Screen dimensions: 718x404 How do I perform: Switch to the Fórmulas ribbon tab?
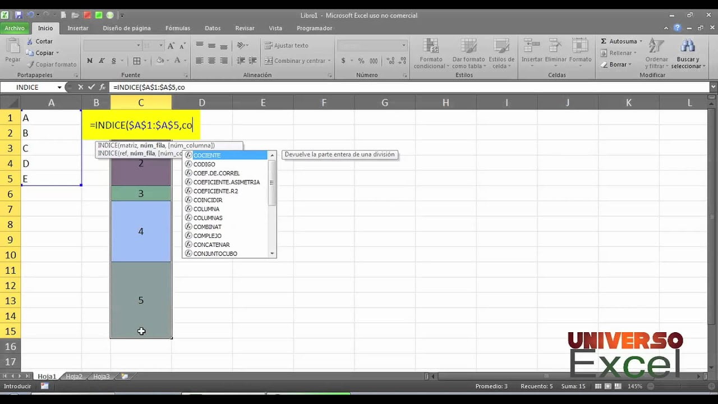(177, 27)
